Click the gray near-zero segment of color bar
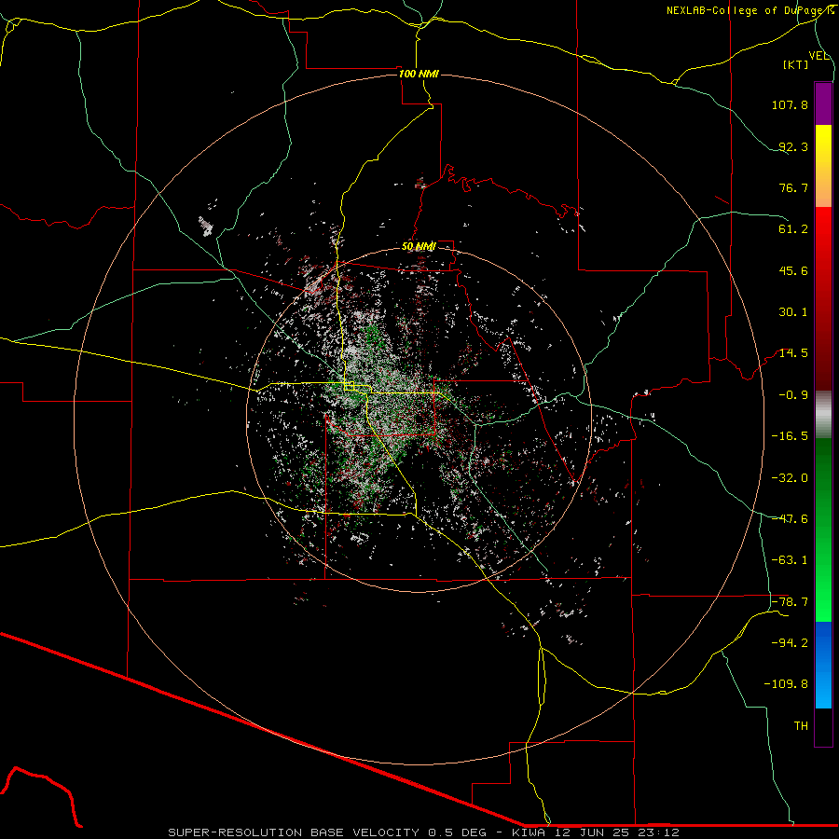 823,415
